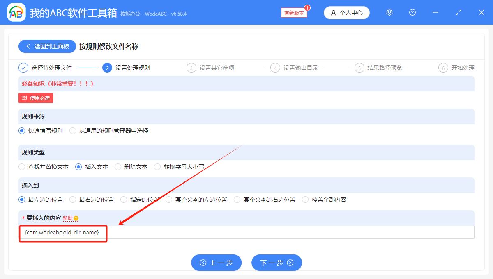The image size is (493, 279).
Task: Select 从通用的规则管理器中选择 rule source
Action: [x=73, y=131]
